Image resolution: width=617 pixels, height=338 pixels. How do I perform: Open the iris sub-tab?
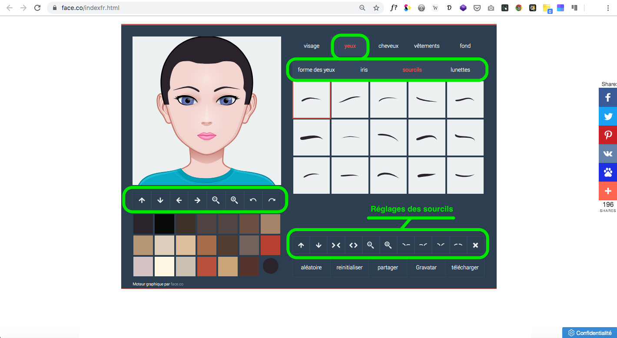[x=364, y=70]
